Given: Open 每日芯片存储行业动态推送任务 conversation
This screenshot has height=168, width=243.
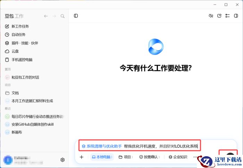Looking at the screenshot, I should [34, 116].
